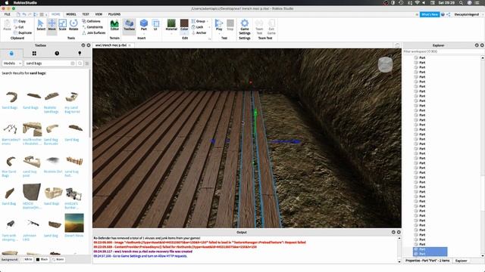Duplicate the selected parts
Viewport: 485px width, 272px height.
pyautogui.click(x=23, y=32)
